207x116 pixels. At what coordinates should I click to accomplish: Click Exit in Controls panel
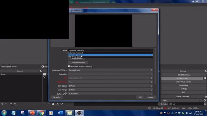click(184, 92)
